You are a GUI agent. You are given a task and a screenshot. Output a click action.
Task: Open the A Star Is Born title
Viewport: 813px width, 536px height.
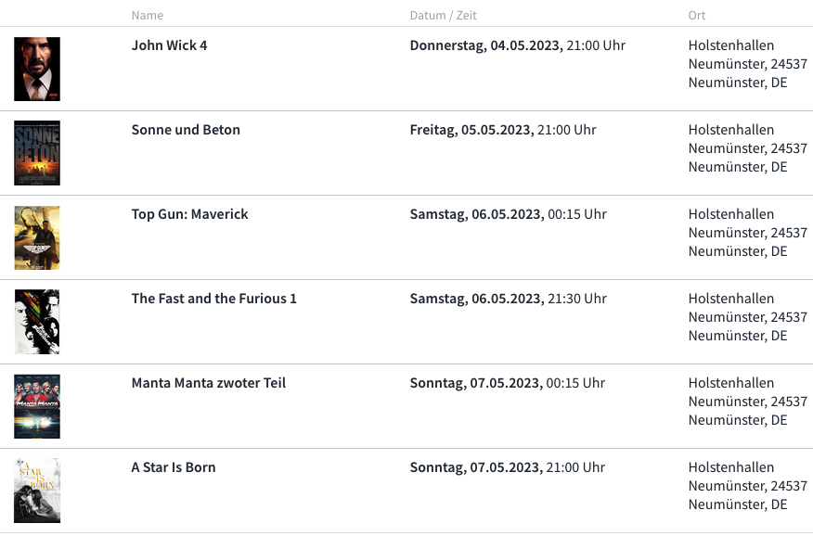(174, 467)
